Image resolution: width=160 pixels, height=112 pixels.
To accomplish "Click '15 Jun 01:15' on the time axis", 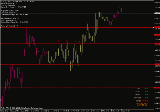I will pos(115,111).
